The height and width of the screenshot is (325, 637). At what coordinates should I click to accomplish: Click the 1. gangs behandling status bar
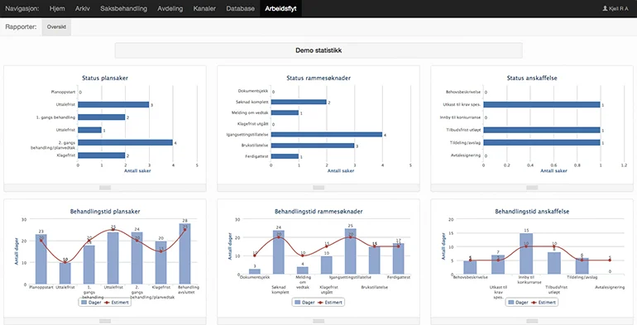[x=102, y=117]
